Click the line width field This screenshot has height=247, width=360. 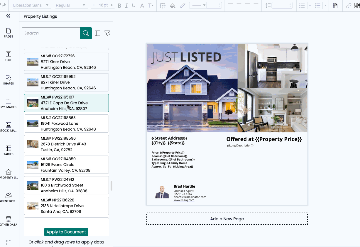[214, 5]
